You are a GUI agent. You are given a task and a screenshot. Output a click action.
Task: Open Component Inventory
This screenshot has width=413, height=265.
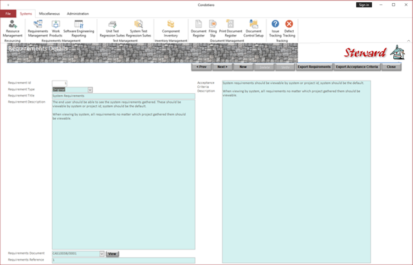pos(171,29)
